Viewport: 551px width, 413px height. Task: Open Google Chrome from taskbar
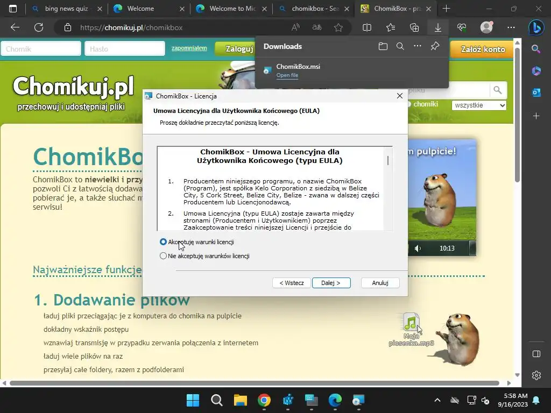tap(264, 400)
